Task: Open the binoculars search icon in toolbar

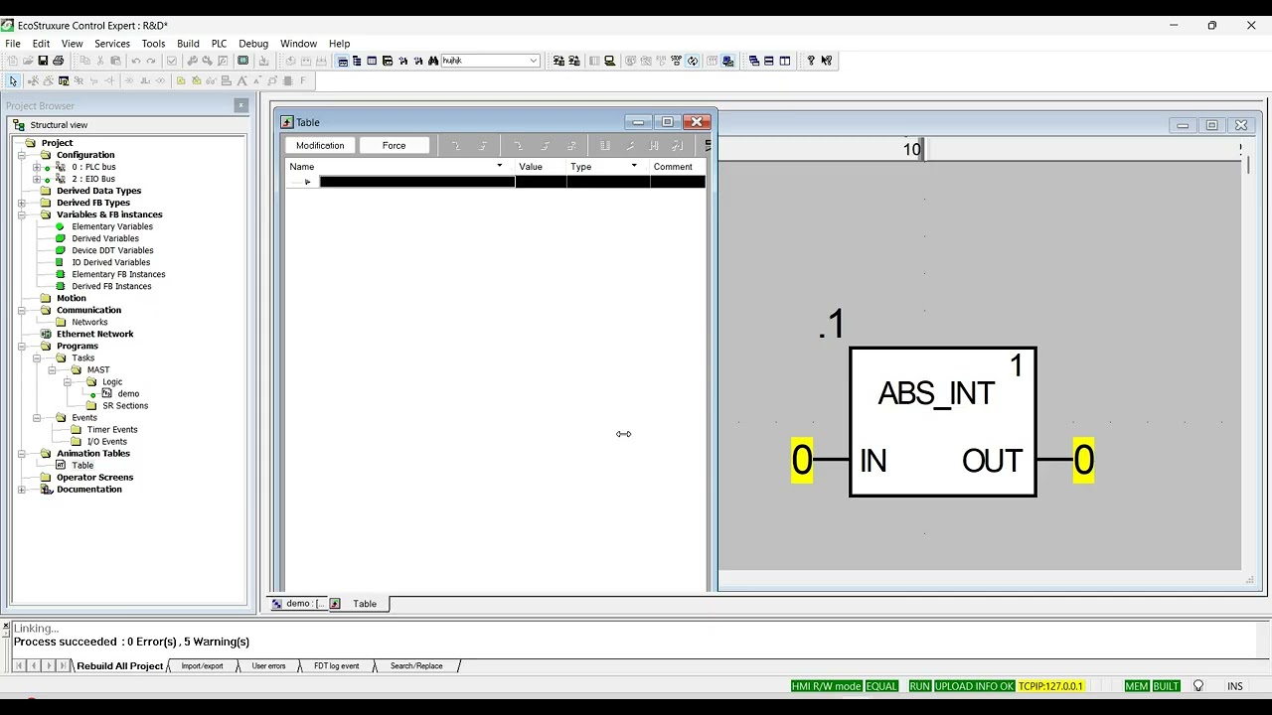Action: 433,61
